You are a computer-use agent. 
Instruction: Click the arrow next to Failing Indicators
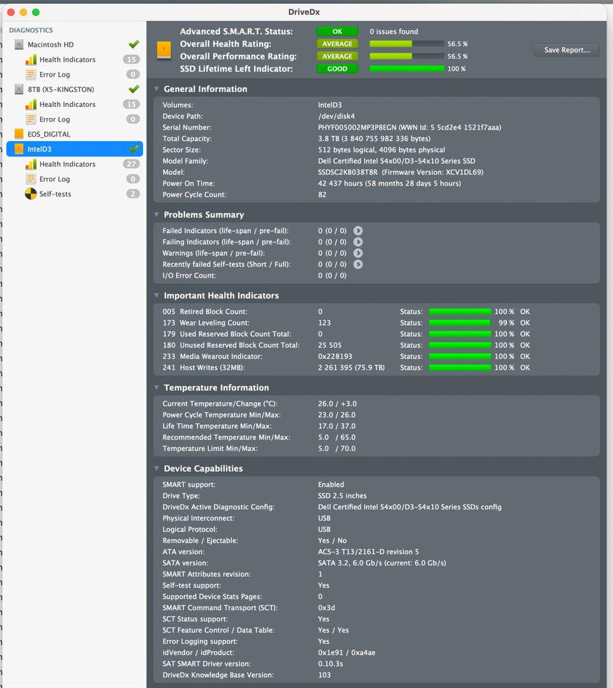(x=358, y=242)
